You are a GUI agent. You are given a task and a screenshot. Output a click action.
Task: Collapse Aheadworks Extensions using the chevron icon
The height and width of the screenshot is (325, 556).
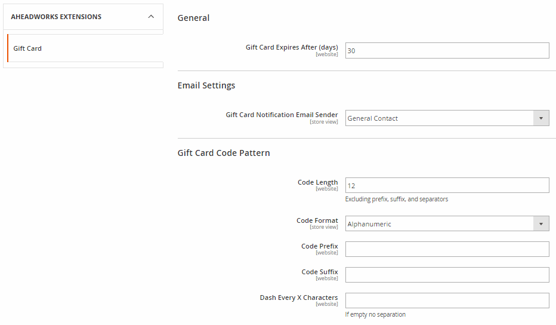(151, 17)
